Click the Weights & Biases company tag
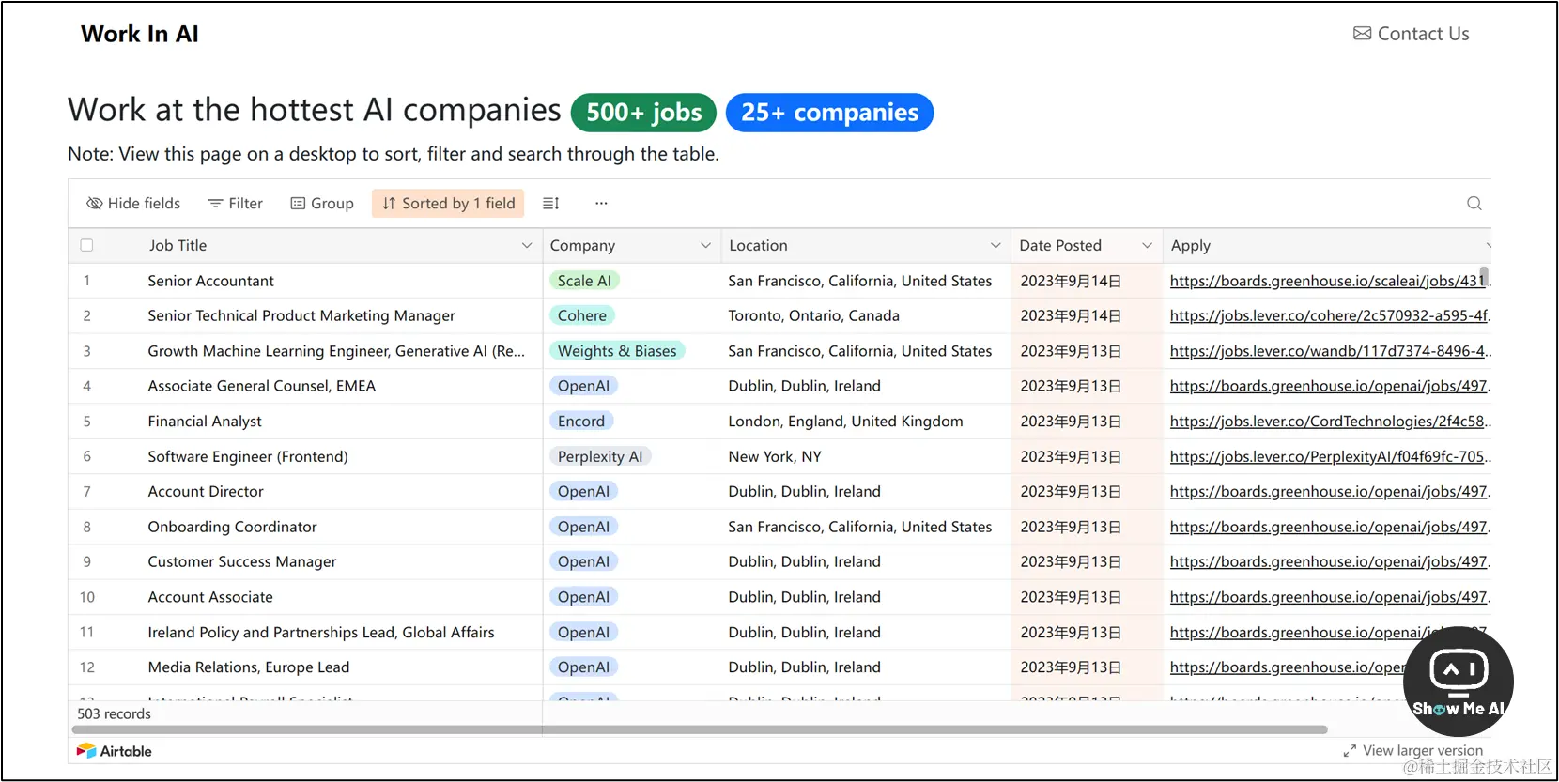Viewport: 1559px width, 782px height. coord(617,351)
